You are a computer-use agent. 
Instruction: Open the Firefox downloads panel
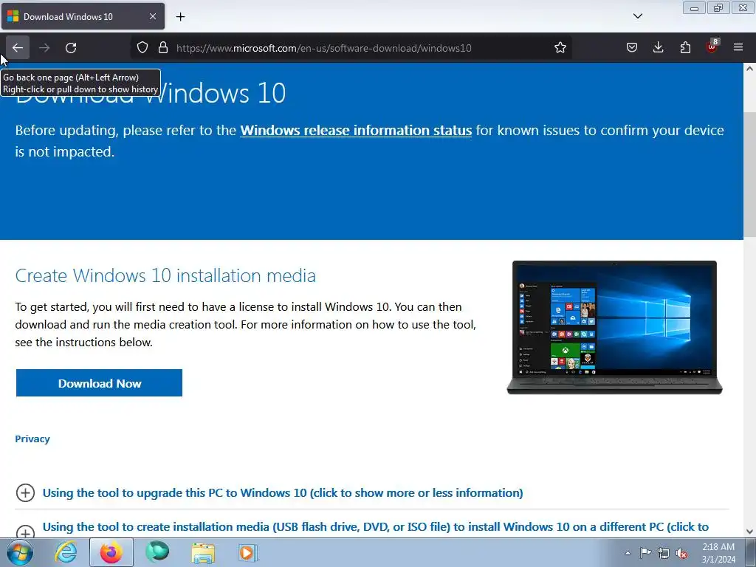658,48
